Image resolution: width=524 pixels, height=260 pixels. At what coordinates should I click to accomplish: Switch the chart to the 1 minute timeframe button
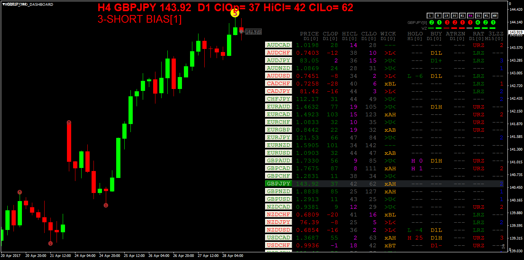tap(430, 16)
